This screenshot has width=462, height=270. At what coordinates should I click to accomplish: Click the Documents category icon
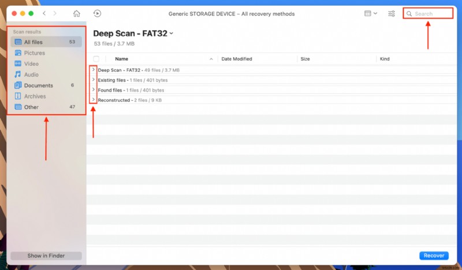click(x=18, y=86)
